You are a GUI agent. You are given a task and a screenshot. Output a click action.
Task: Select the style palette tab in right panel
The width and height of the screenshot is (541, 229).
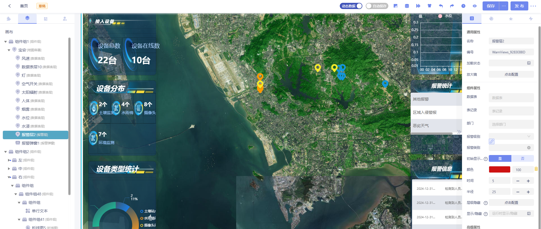[491, 19]
